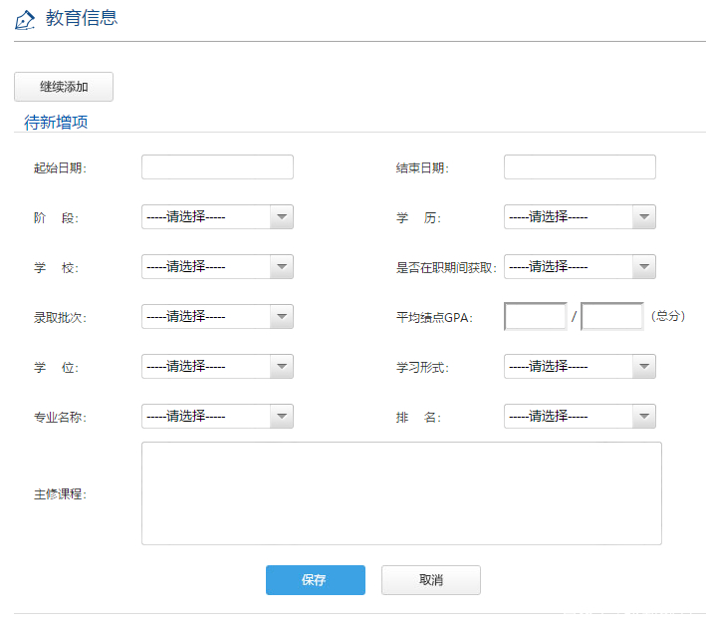
Task: Click the 教育信息 pen icon
Action: [26, 20]
